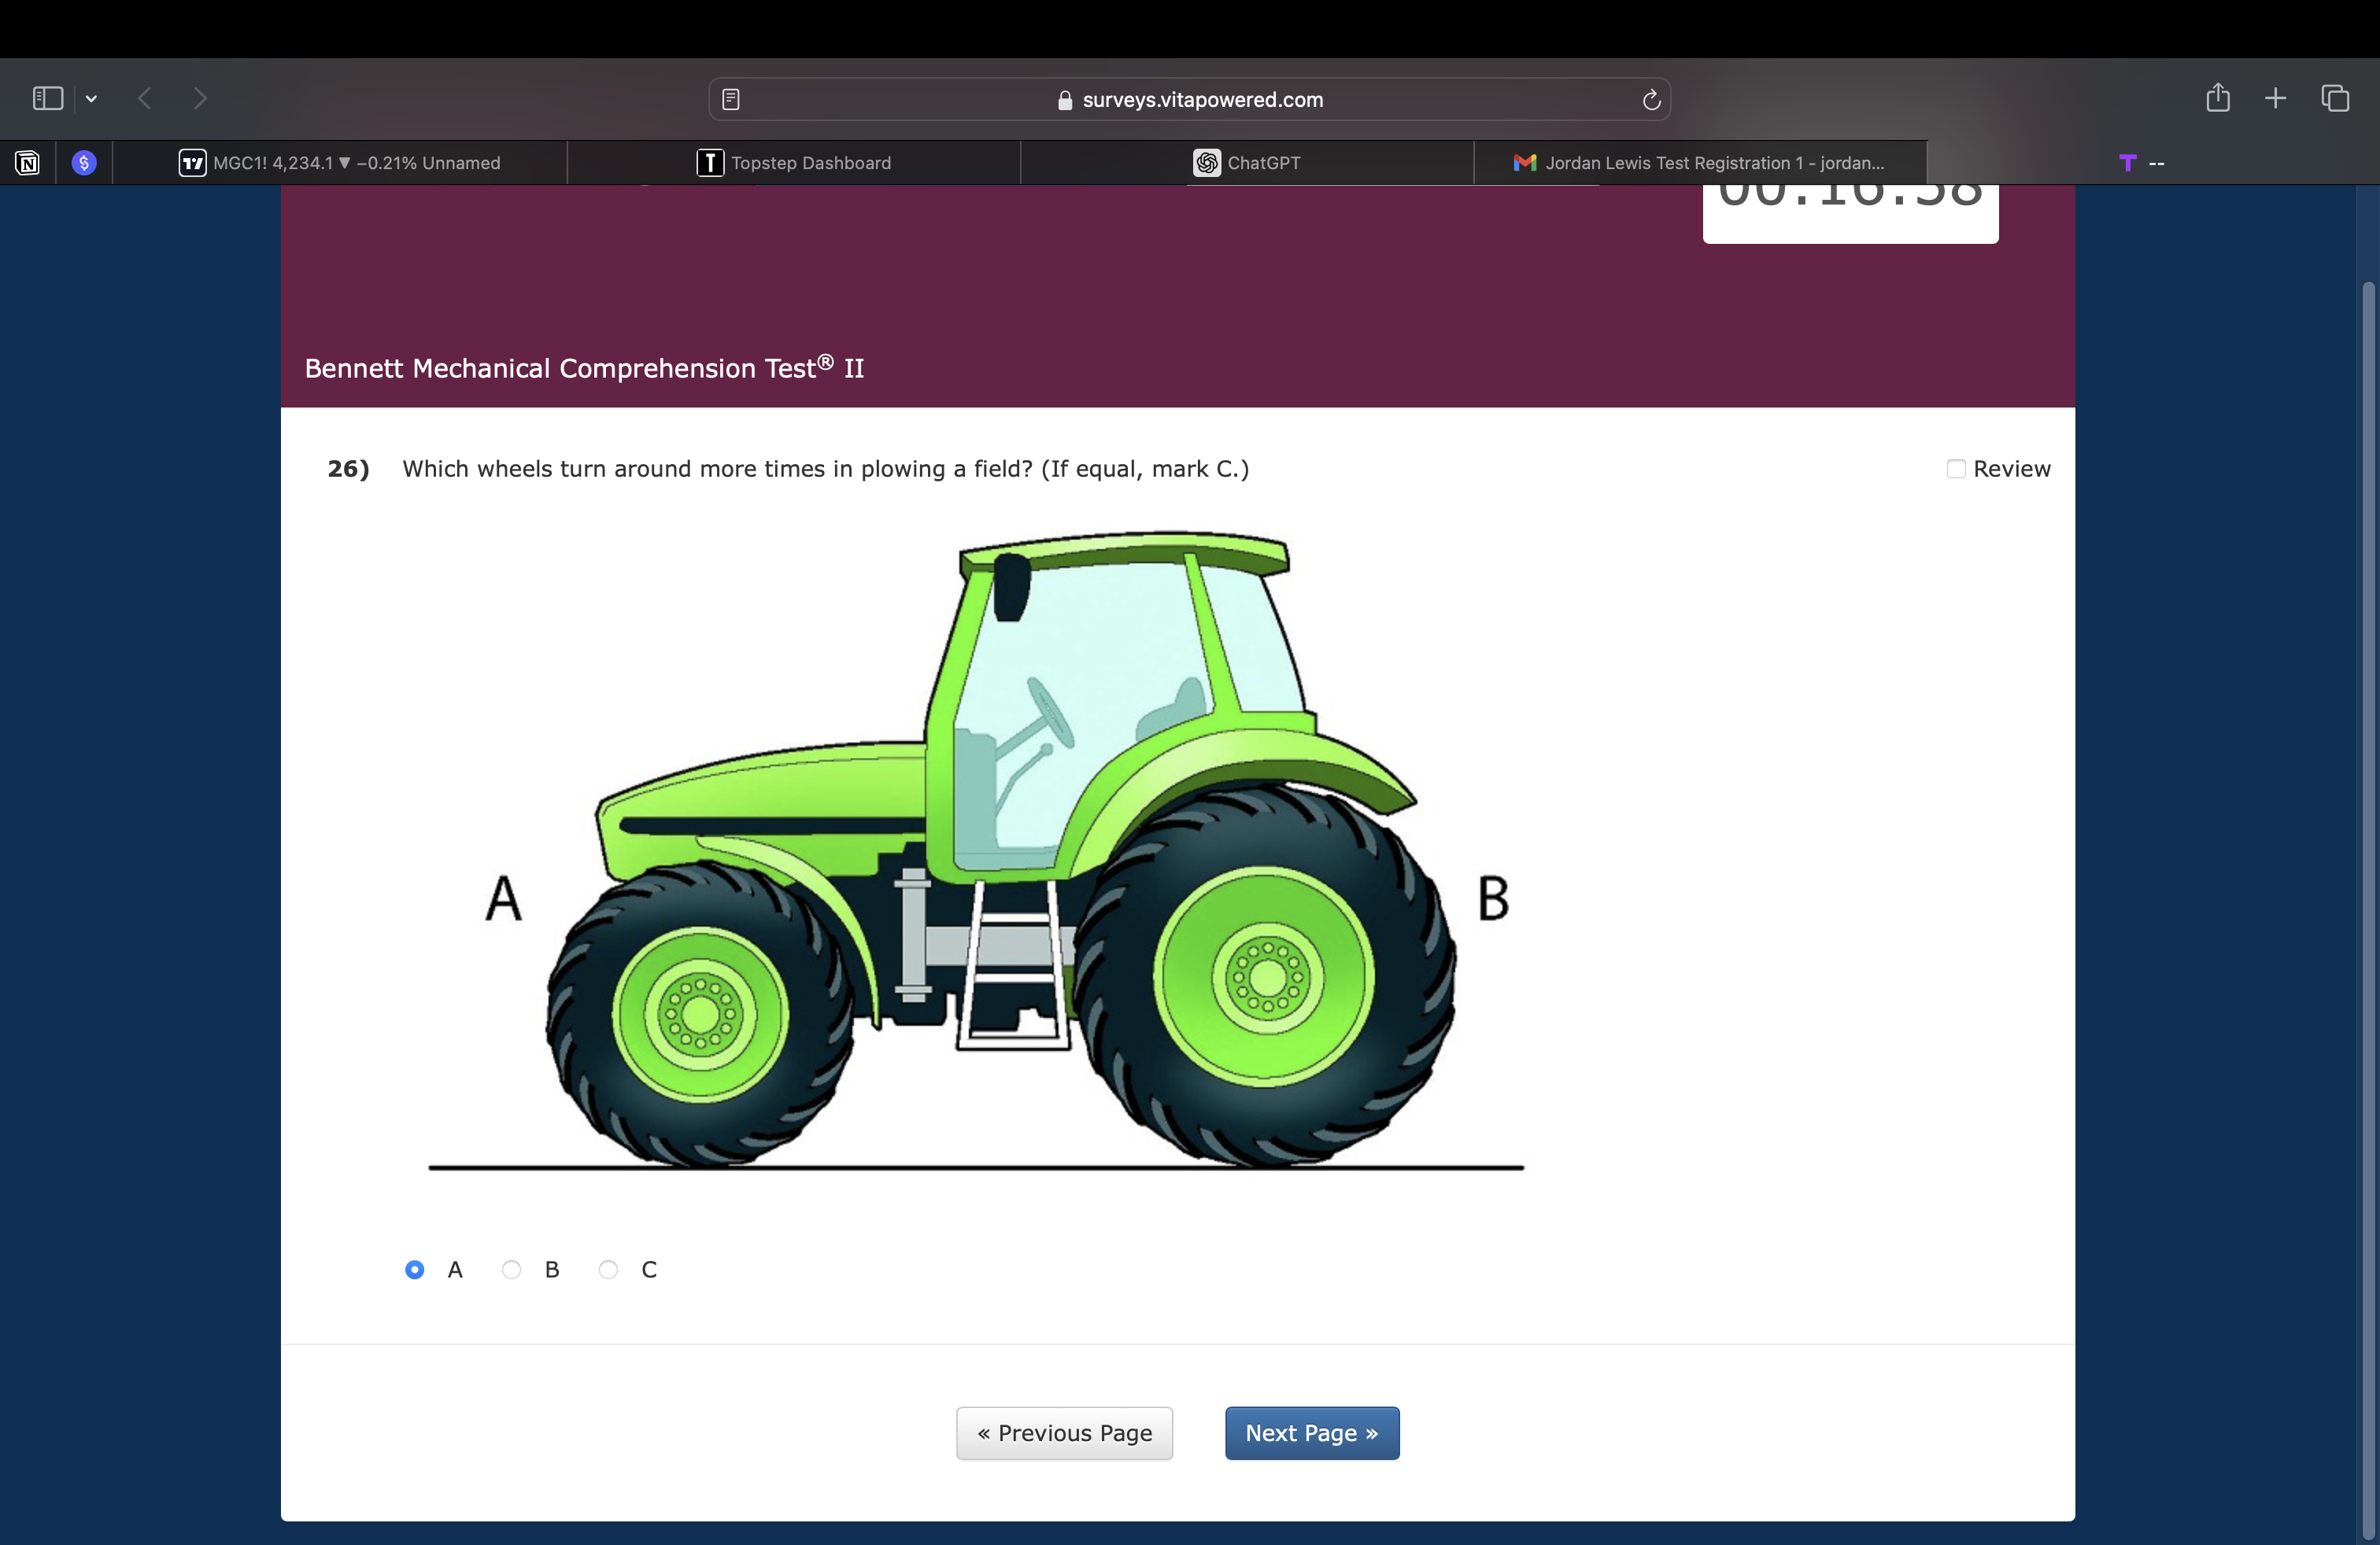The image size is (2380, 1545).
Task: Switch to the ChatGPT tab
Action: (x=1247, y=163)
